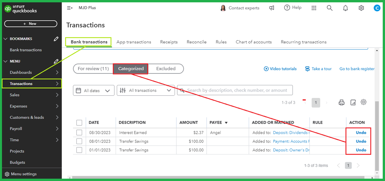Open Payment: Accounts link
The height and width of the screenshot is (181, 385).
click(291, 141)
